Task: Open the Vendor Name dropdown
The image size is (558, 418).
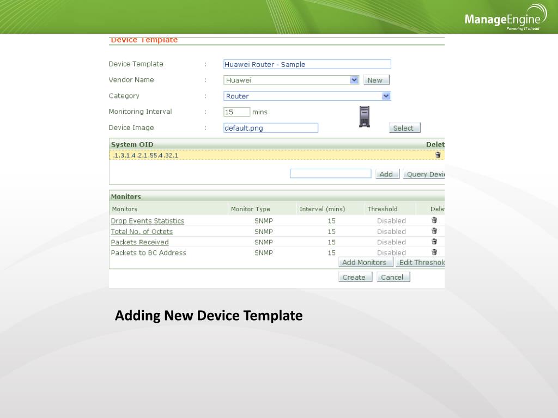Action: click(x=354, y=80)
